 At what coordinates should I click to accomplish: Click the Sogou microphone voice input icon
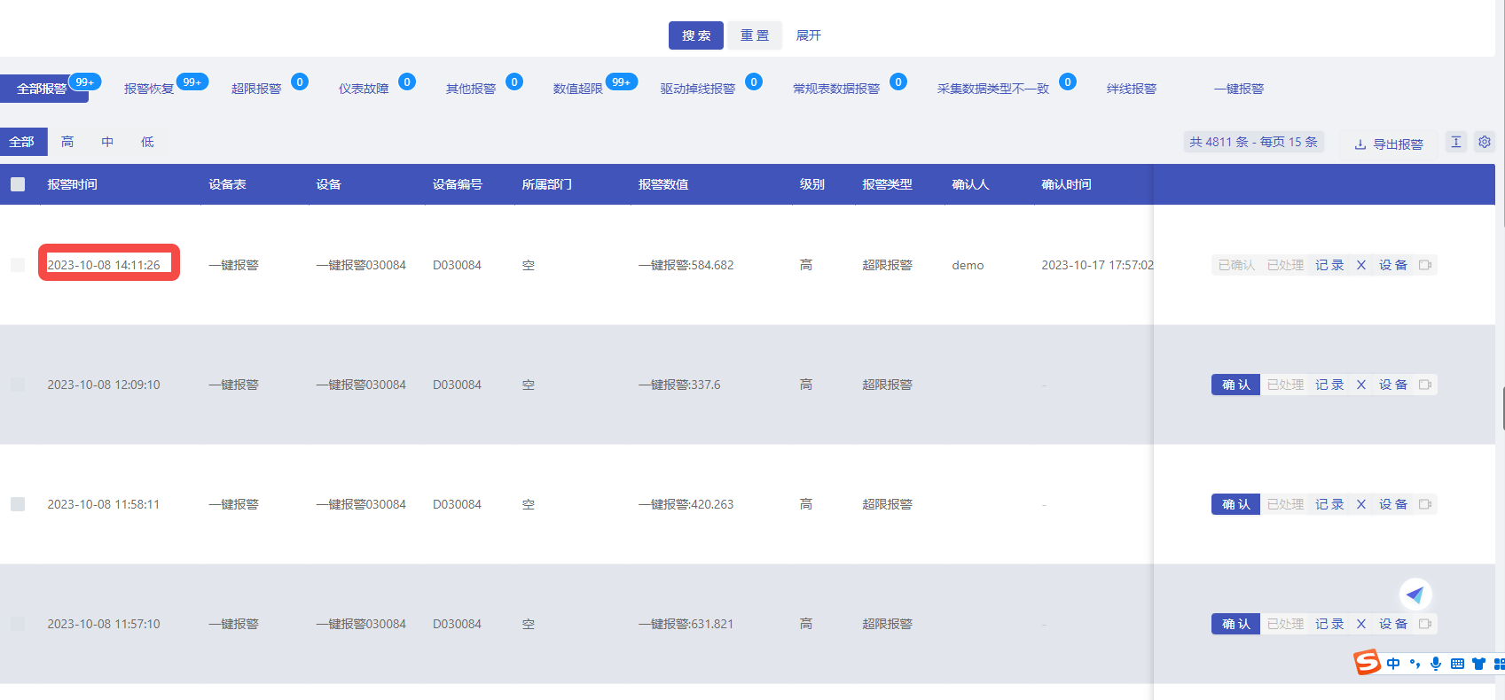[x=1436, y=664]
